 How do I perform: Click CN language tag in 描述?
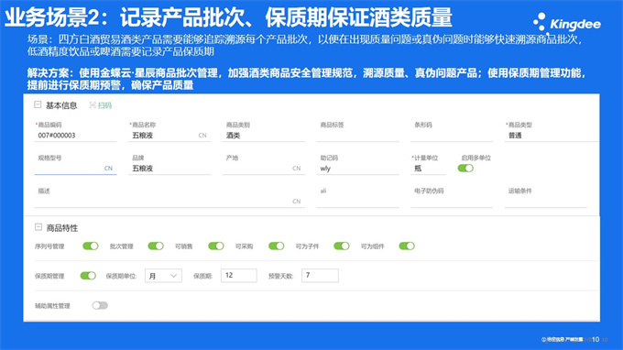pyautogui.click(x=297, y=202)
